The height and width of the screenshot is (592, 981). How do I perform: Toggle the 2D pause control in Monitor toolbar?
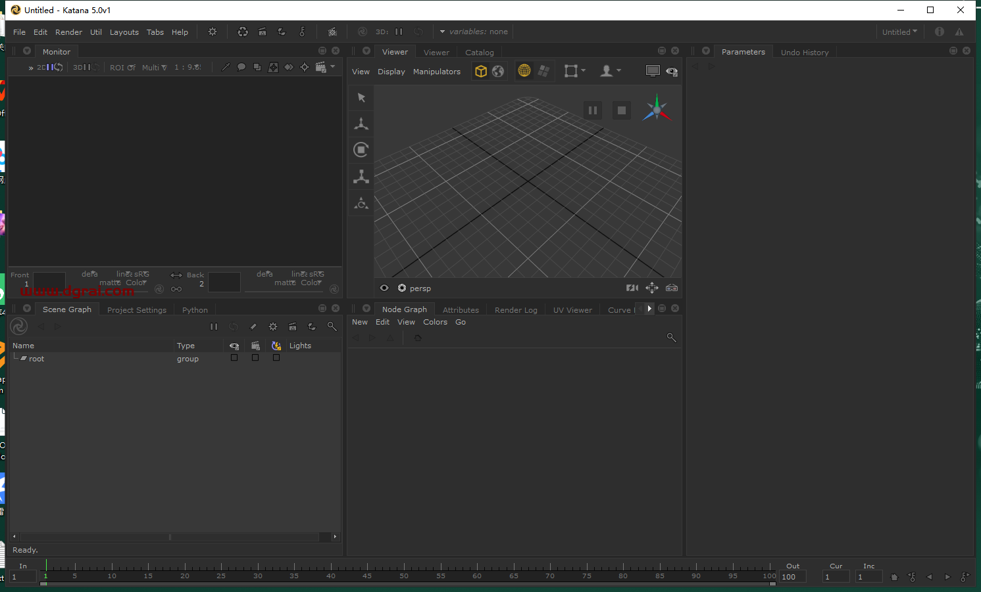[x=50, y=67]
